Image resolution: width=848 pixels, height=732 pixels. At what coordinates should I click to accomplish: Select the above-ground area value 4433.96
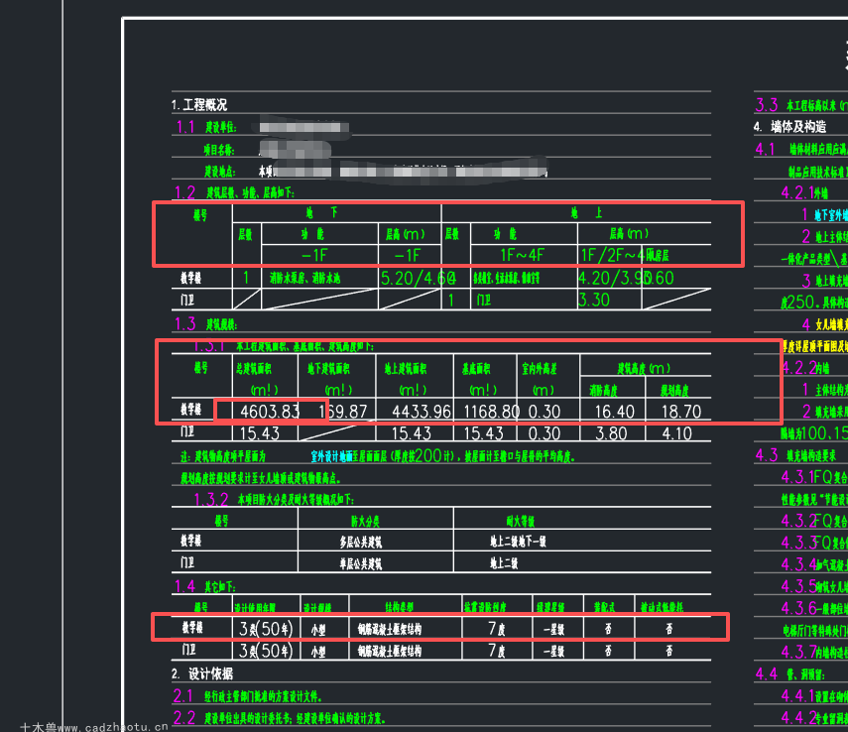pos(422,412)
